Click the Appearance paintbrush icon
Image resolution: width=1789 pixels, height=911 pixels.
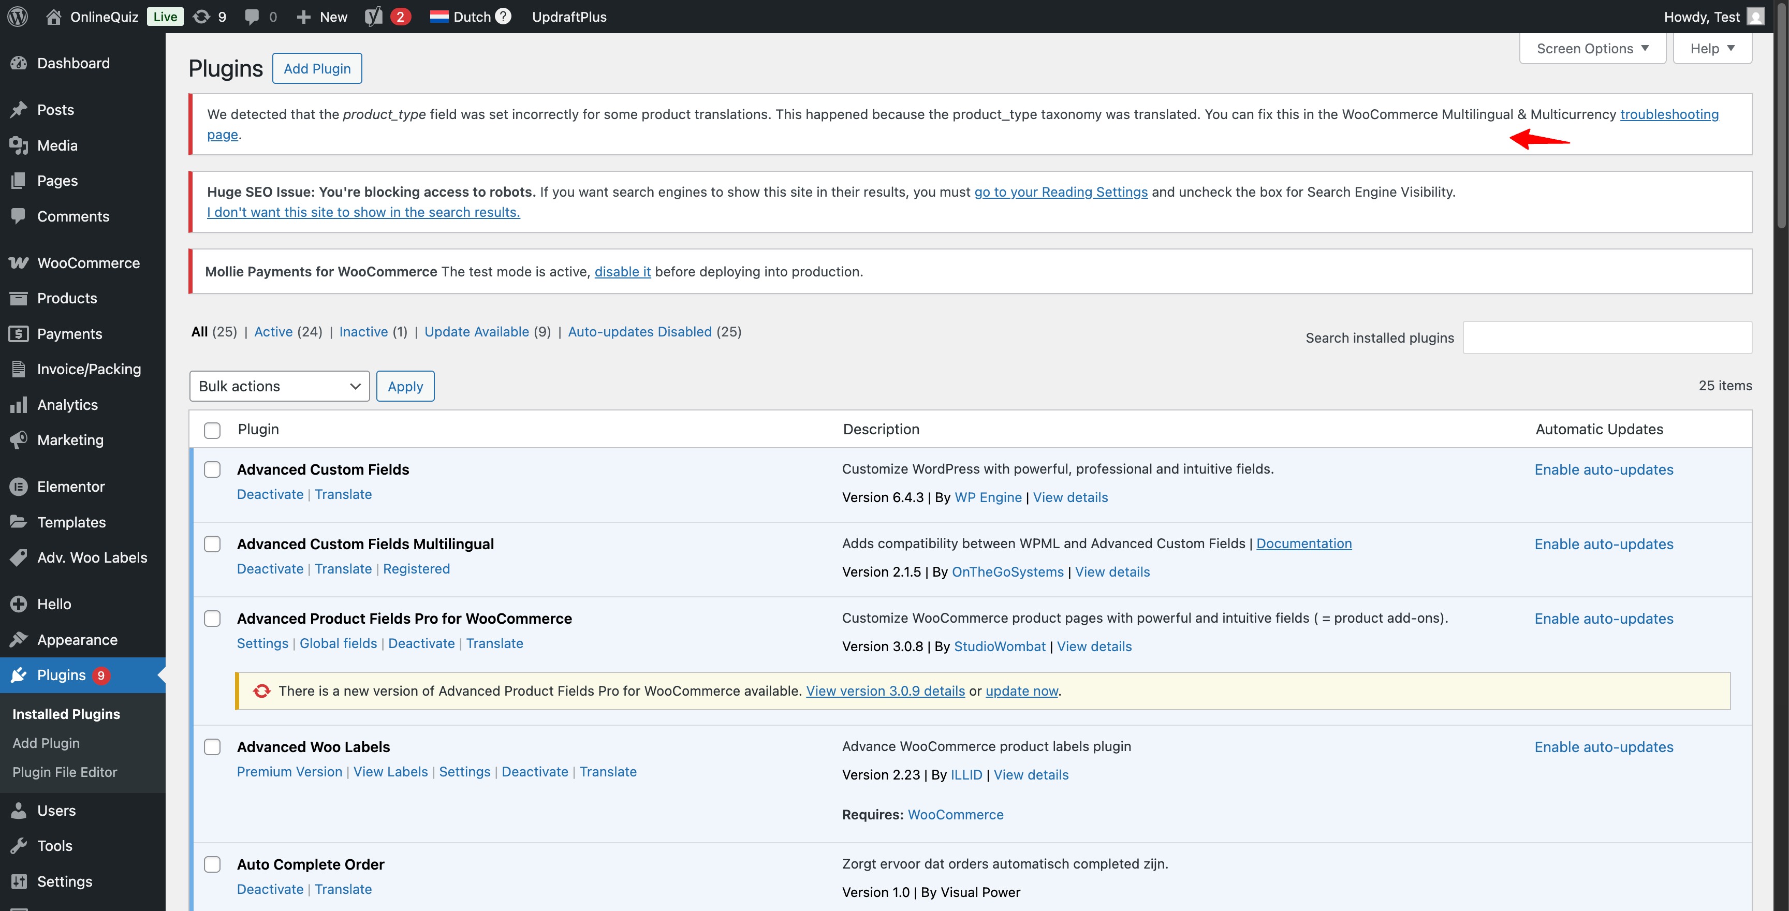coord(19,639)
